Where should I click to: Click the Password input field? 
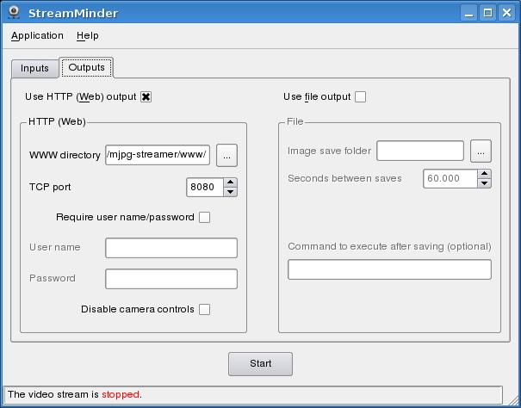[x=171, y=279]
